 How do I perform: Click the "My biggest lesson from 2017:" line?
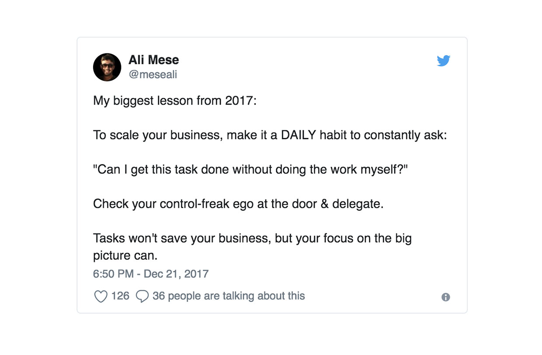point(175,101)
